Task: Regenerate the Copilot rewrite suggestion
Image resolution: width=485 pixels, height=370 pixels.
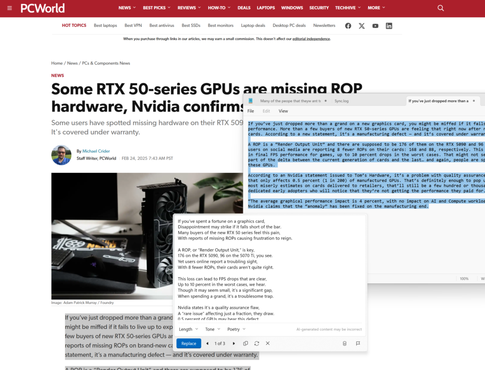Action: pyautogui.click(x=257, y=343)
